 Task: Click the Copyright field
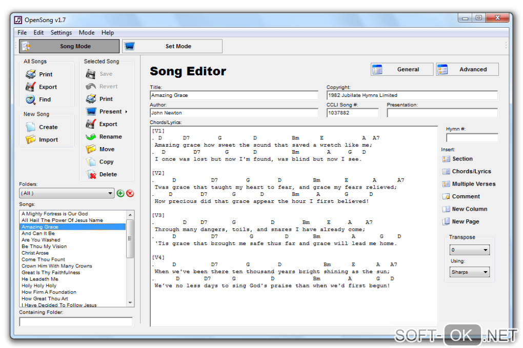click(412, 95)
